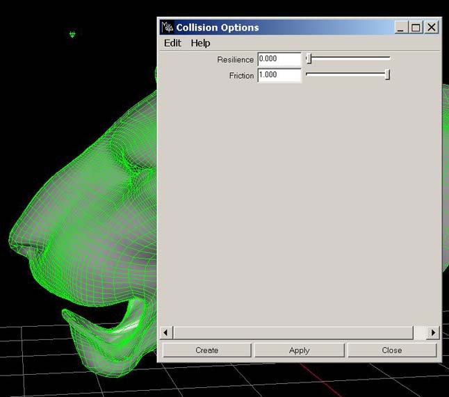The width and height of the screenshot is (449, 397).
Task: Maximize the Collision Options window
Action: coord(416,27)
